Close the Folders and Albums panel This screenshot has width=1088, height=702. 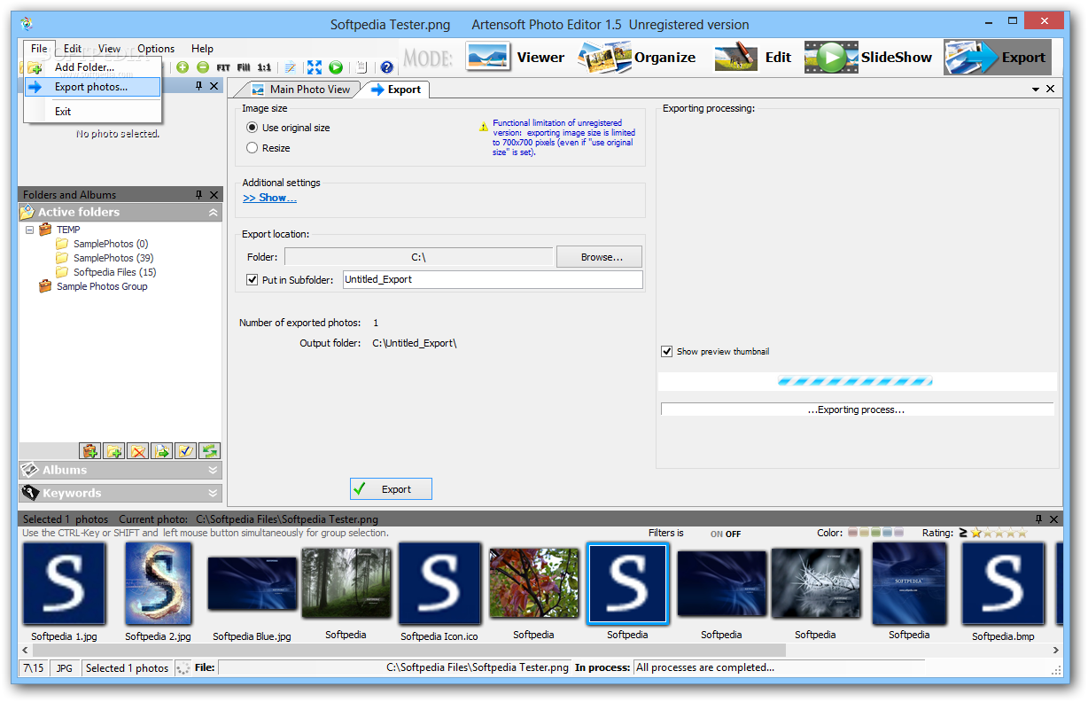click(x=214, y=195)
